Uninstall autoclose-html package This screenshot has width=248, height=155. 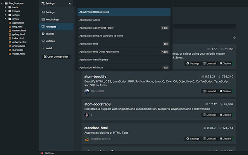click(x=210, y=139)
